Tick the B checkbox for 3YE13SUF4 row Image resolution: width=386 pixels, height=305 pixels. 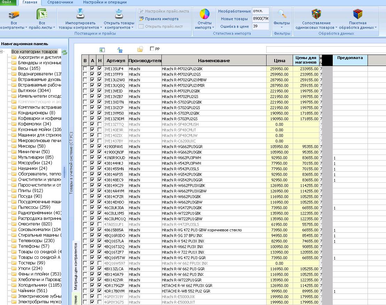[85, 68]
